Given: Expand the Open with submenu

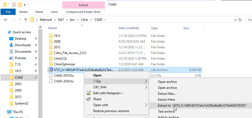Looking at the screenshot, I should [116, 105].
